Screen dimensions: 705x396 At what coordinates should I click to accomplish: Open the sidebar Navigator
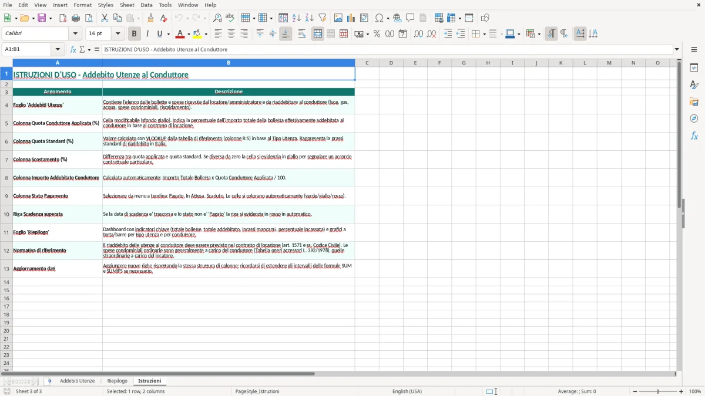(694, 119)
